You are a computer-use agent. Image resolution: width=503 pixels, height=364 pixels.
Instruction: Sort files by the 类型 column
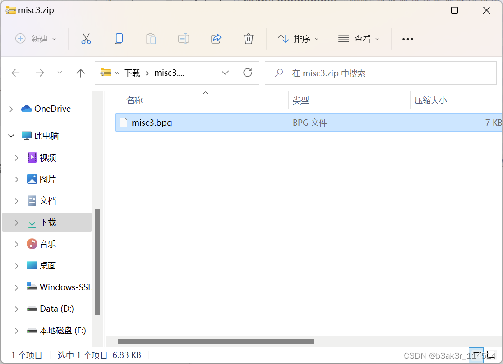point(301,100)
